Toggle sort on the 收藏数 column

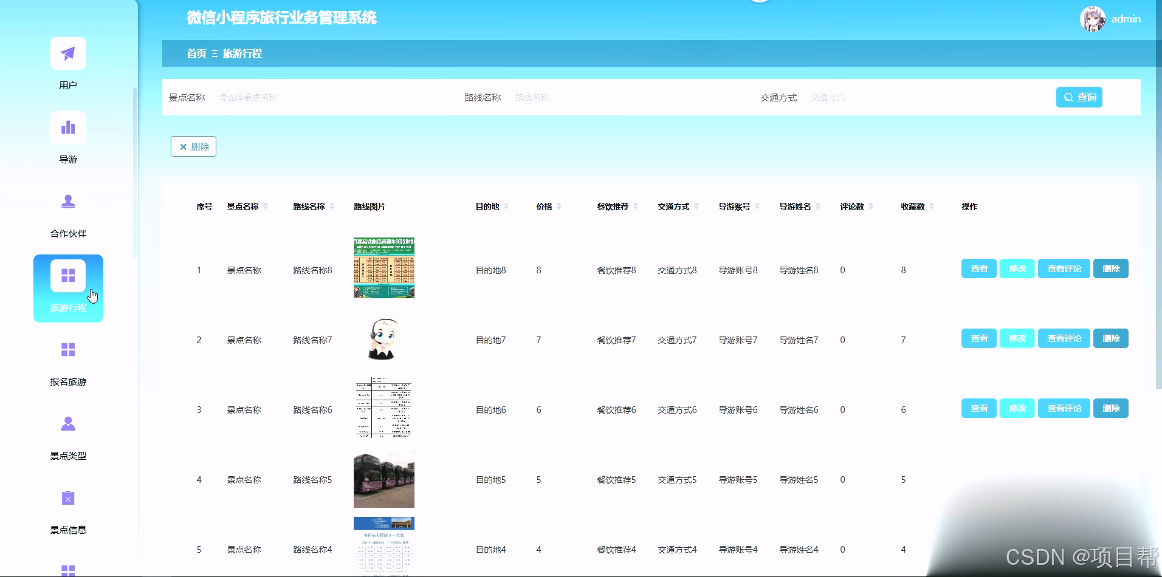(x=932, y=206)
